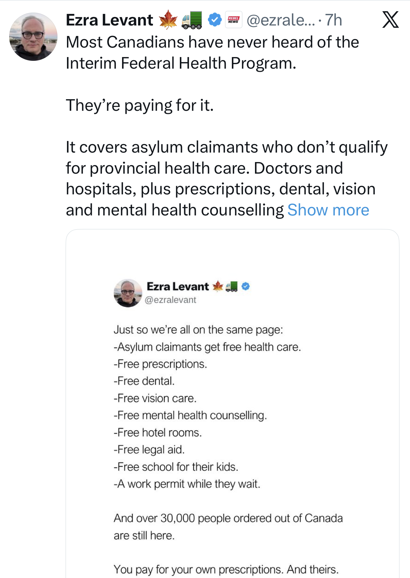Open the Ezra Levant display name
This screenshot has height=578, width=410.
(109, 20)
